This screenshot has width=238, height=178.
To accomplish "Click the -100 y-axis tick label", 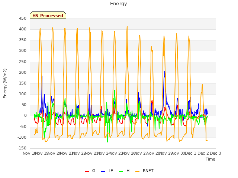I will [x=22, y=138].
